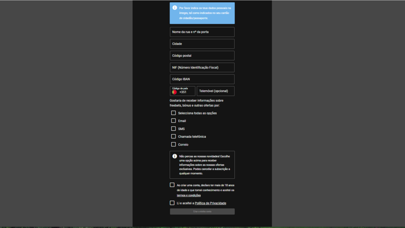Accept the 18+ age declaration checkbox

172,185
